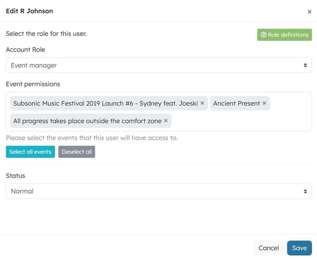Click empty area of Event permissions field

point(243,121)
